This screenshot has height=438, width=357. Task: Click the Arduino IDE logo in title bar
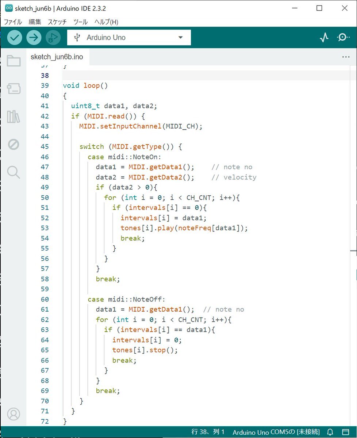tap(9, 8)
